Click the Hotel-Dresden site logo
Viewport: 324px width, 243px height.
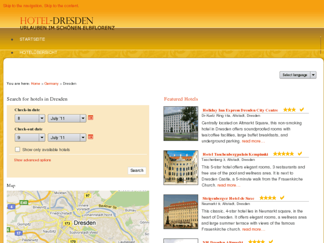[x=67, y=23]
